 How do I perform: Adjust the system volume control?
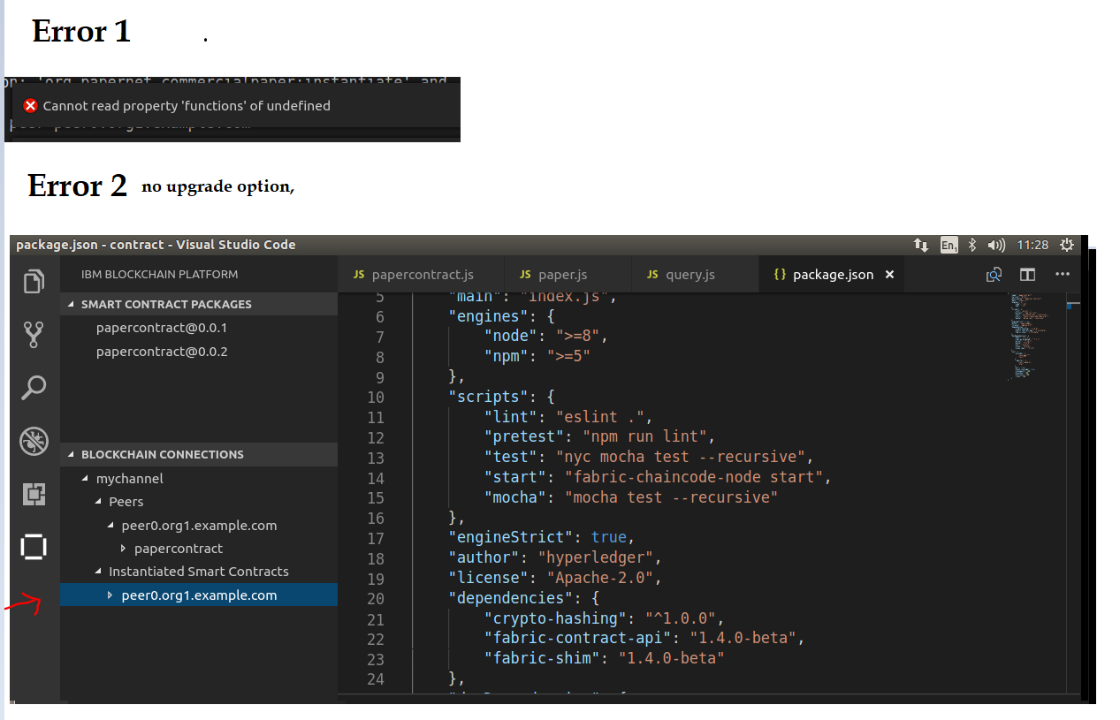coord(996,245)
